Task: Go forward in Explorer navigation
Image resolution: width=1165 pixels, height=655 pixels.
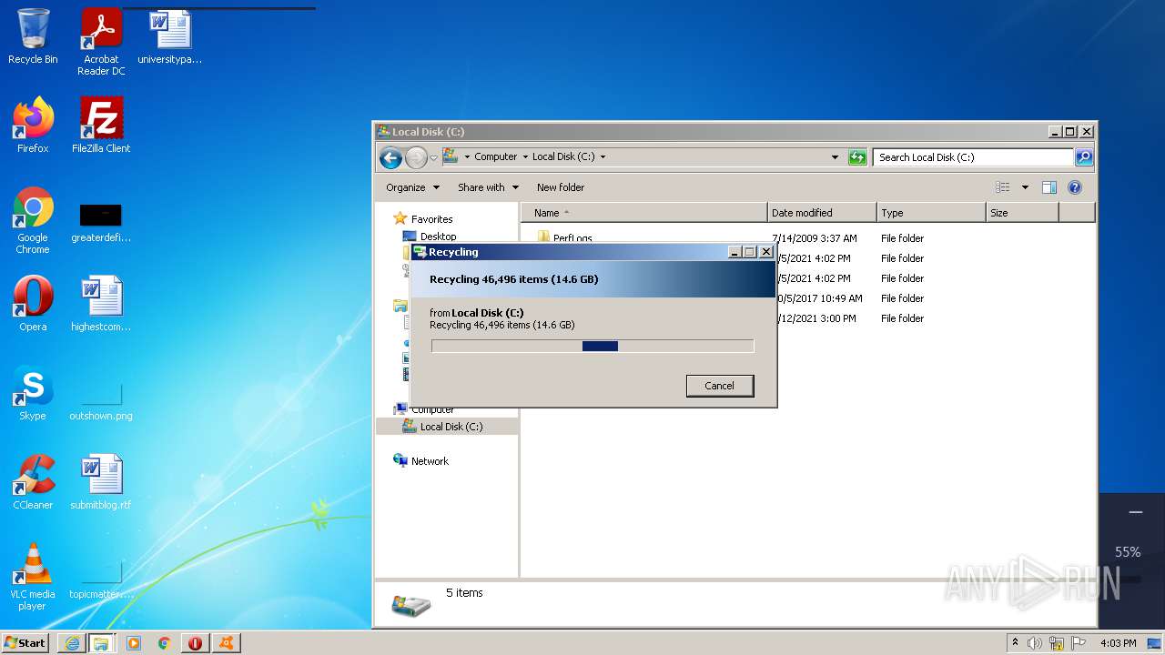Action: [416, 157]
